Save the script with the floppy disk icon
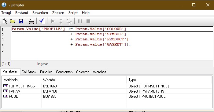 (21, 21)
